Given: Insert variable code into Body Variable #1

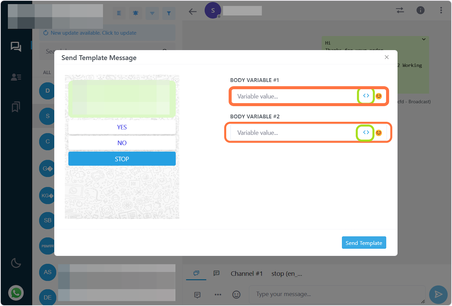Looking at the screenshot, I should (366, 96).
